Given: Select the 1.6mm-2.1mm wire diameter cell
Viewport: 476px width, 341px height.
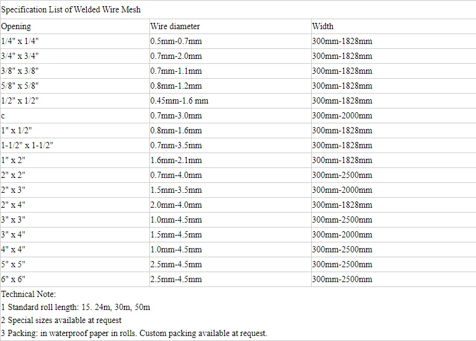Looking at the screenshot, I should tap(176, 160).
